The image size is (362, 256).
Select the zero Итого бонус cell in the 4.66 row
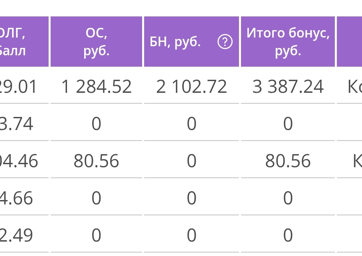tap(288, 198)
